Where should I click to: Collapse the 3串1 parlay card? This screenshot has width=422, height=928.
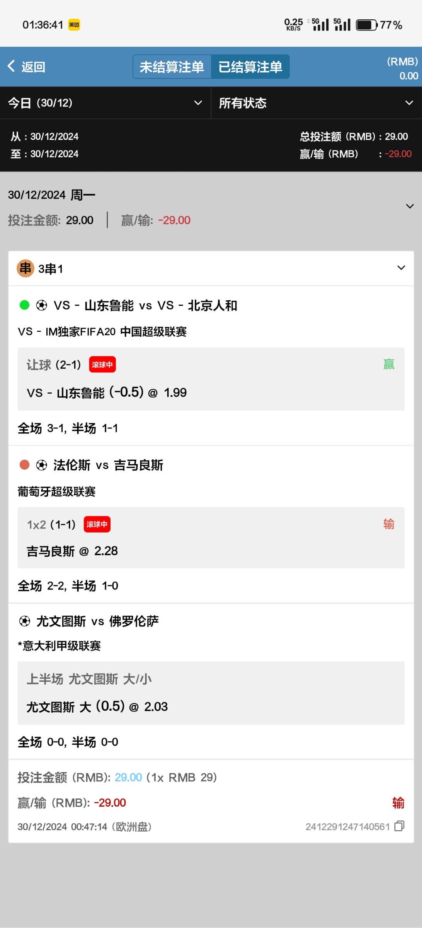pos(401,268)
